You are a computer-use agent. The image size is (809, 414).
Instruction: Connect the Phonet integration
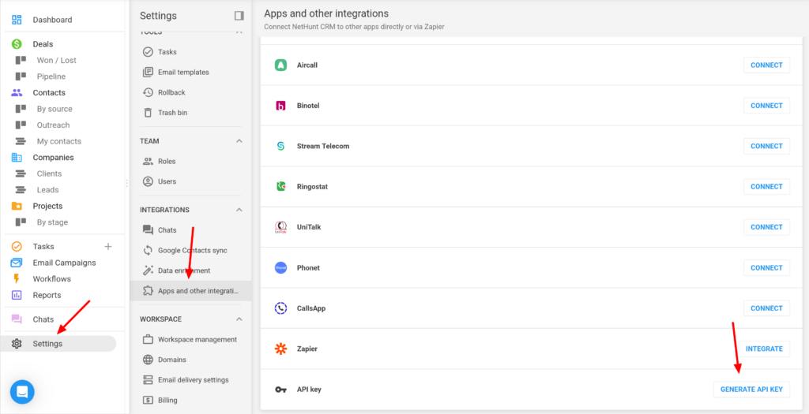766,268
